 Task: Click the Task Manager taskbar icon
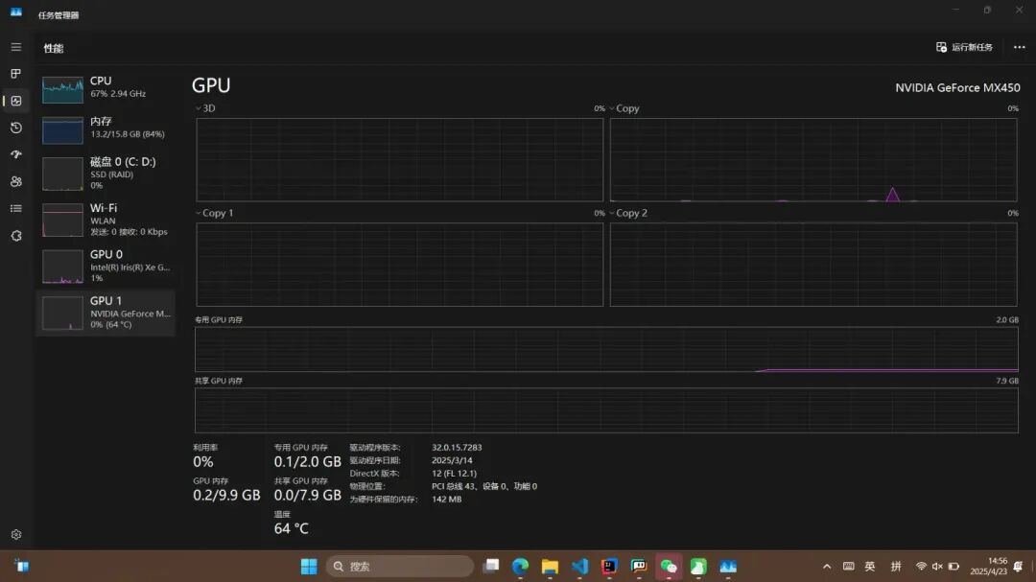pyautogui.click(x=728, y=566)
